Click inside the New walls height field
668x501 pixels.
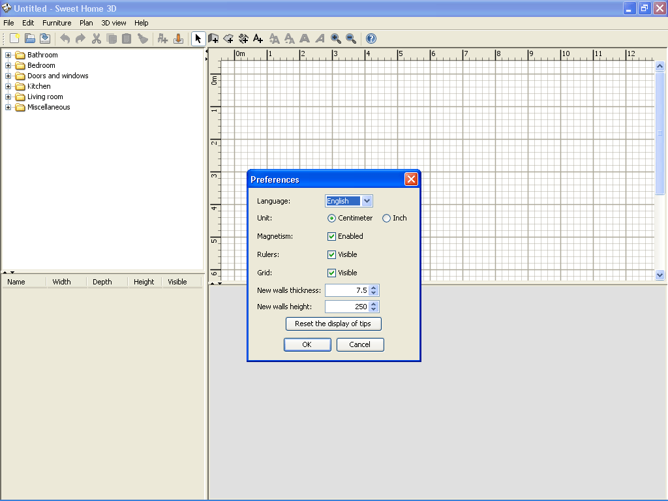(346, 307)
